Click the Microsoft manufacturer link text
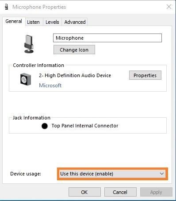 [50, 86]
